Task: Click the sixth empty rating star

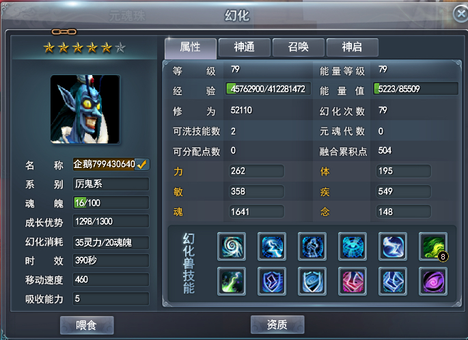Action: (x=120, y=47)
